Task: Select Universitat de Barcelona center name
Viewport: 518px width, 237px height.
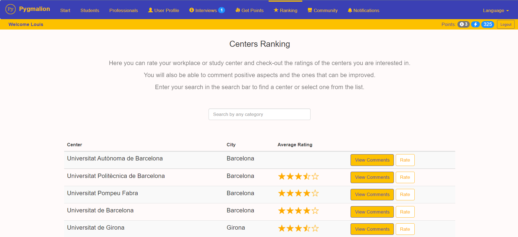Action: (x=100, y=210)
